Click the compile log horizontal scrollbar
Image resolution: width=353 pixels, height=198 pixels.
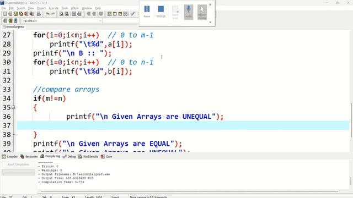tap(189, 191)
